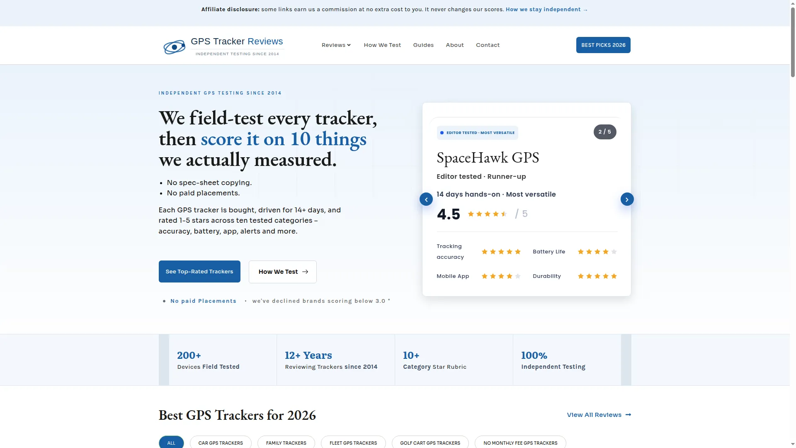Viewport: 796px width, 448px height.
Task: Click the arrow icon in How We Test button
Action: tap(305, 272)
